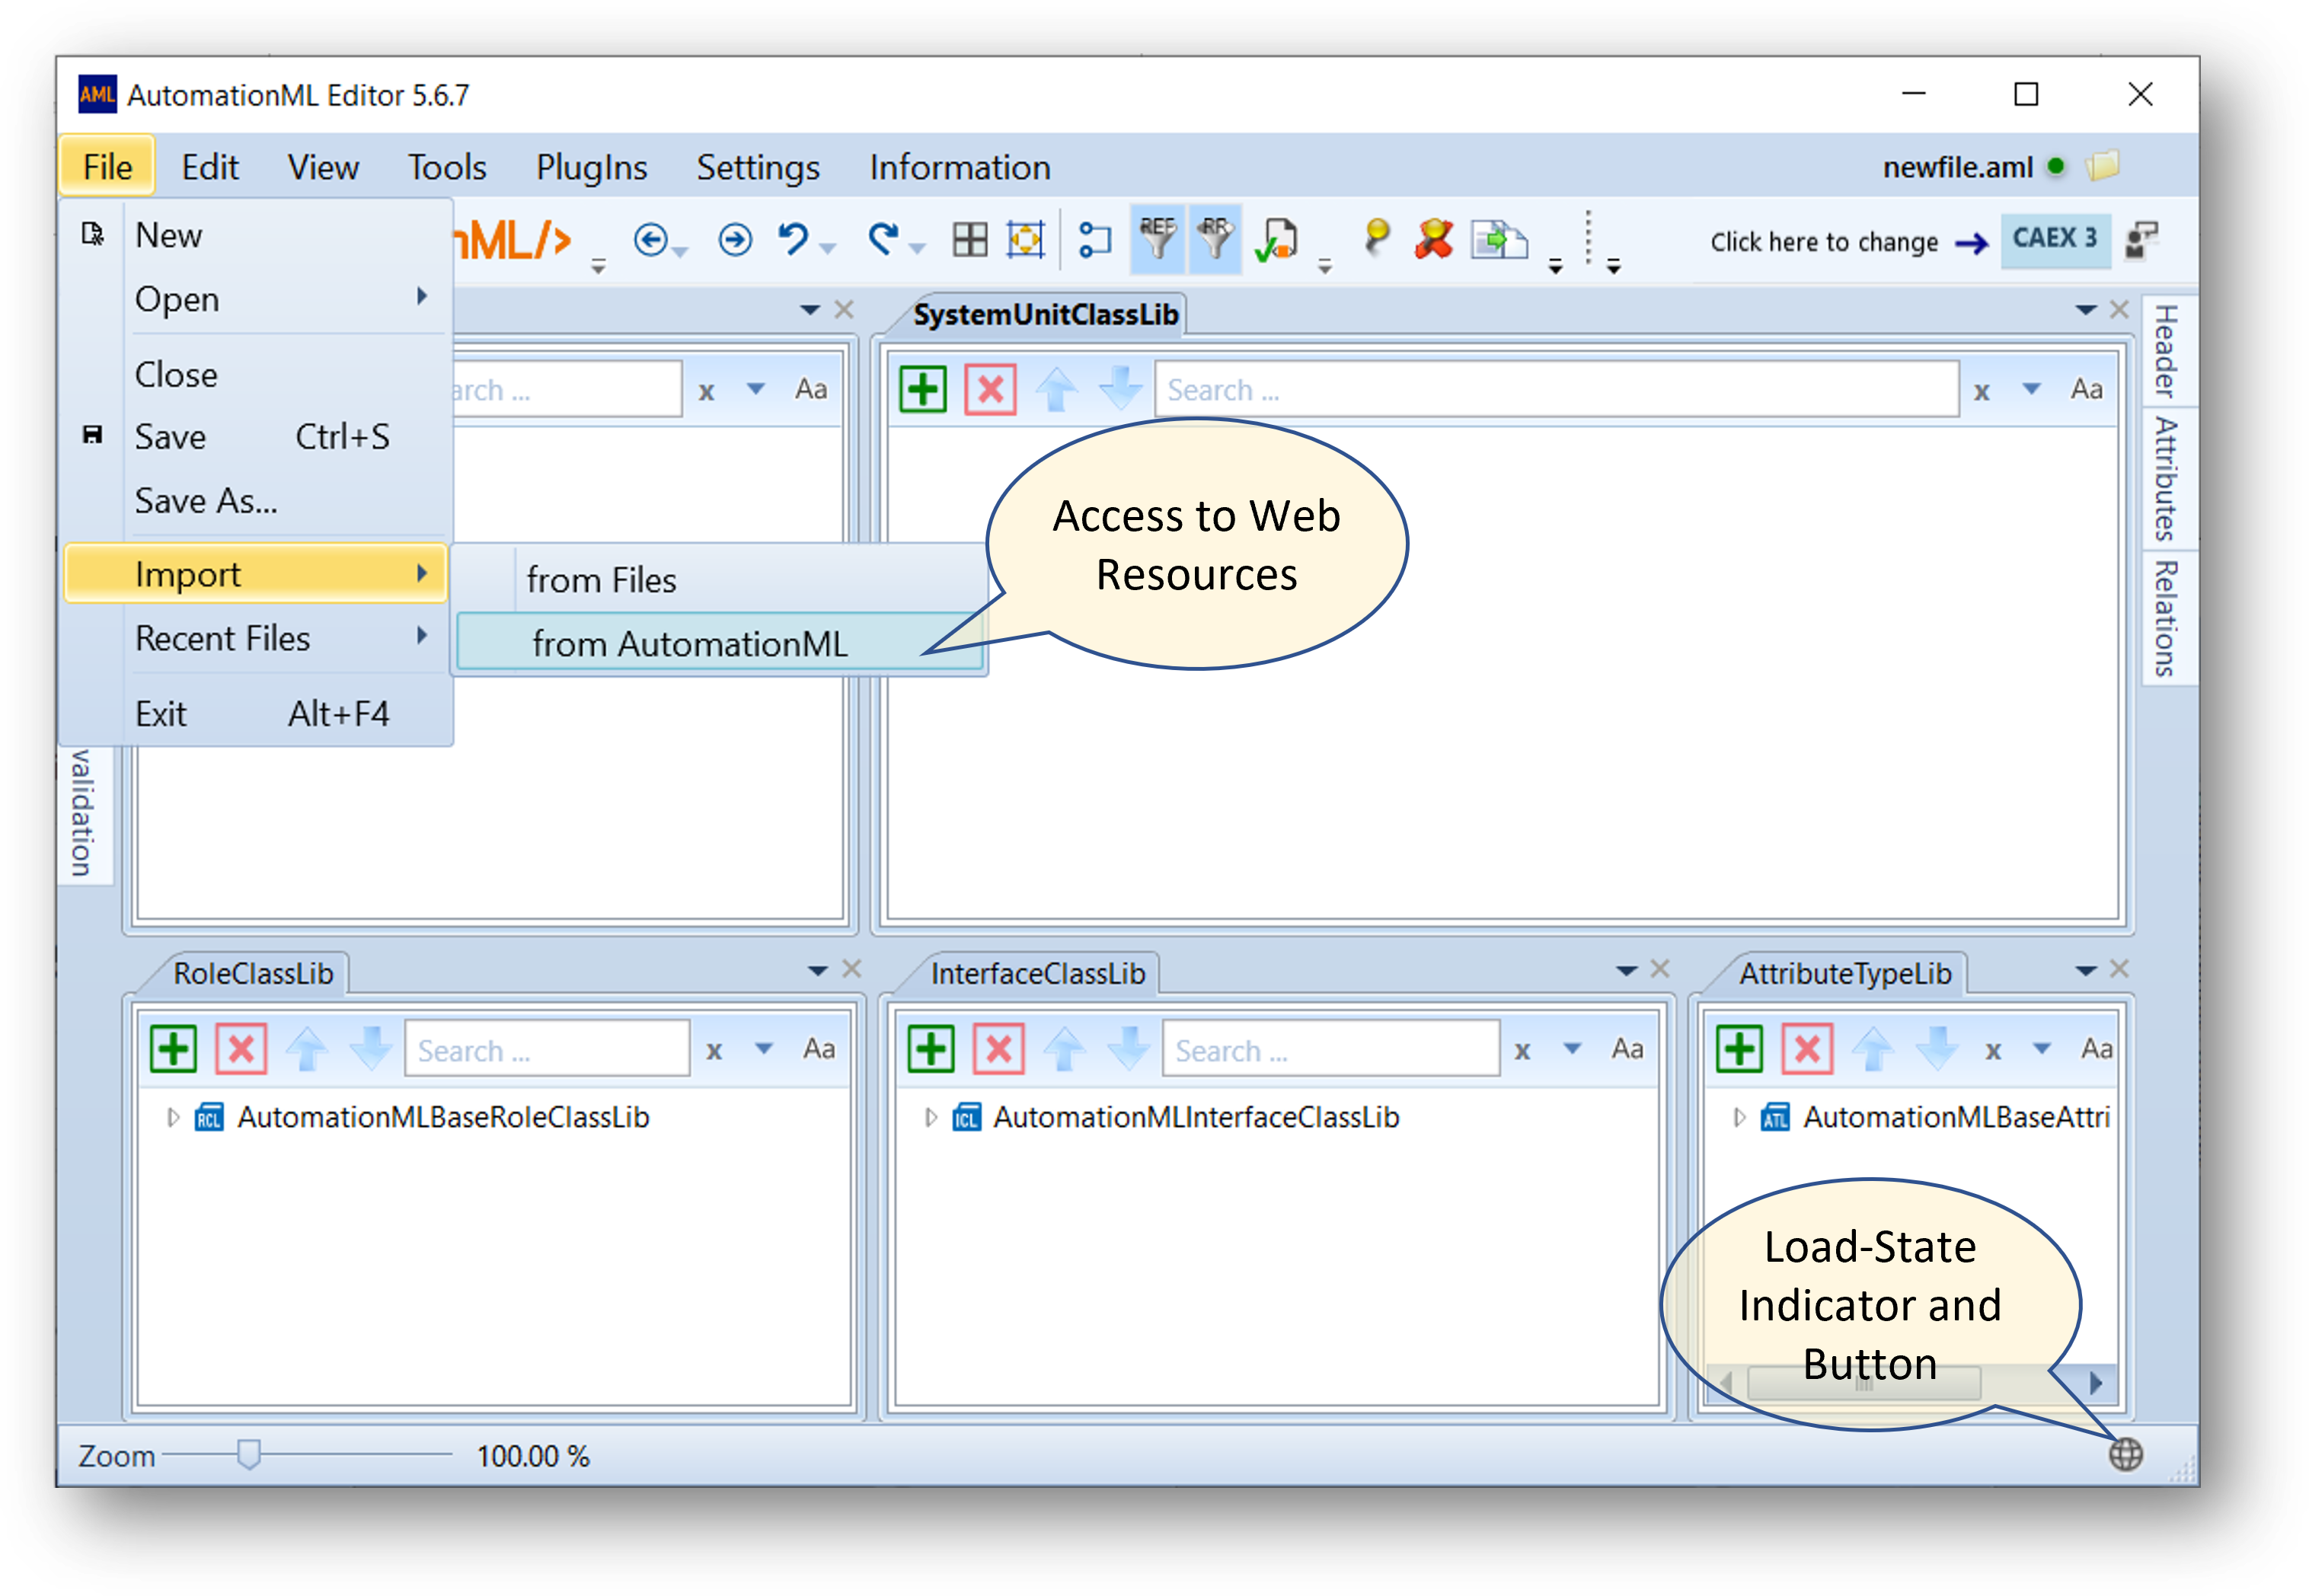Open search options dropdown in InterfaceClassLib
2309x1596 pixels.
click(1572, 1049)
